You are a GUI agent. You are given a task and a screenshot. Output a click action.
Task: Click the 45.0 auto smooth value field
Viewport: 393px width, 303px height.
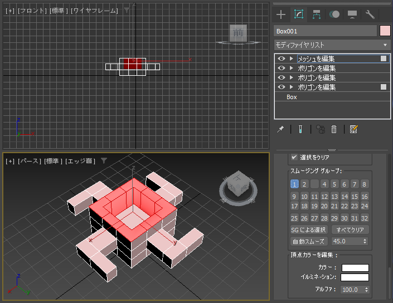tap(347, 241)
